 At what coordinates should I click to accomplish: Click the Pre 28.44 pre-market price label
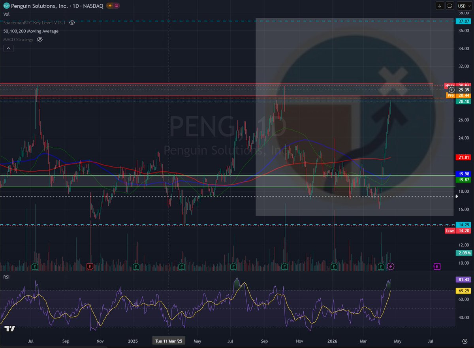[x=458, y=95]
